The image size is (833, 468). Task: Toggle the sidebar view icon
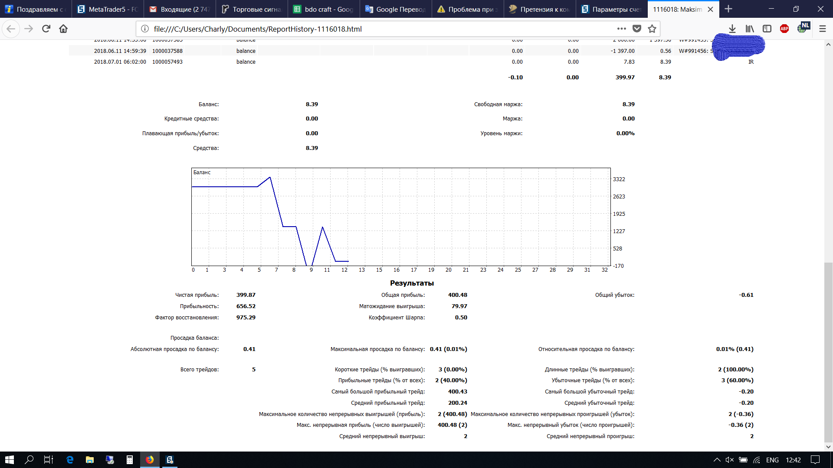click(767, 29)
